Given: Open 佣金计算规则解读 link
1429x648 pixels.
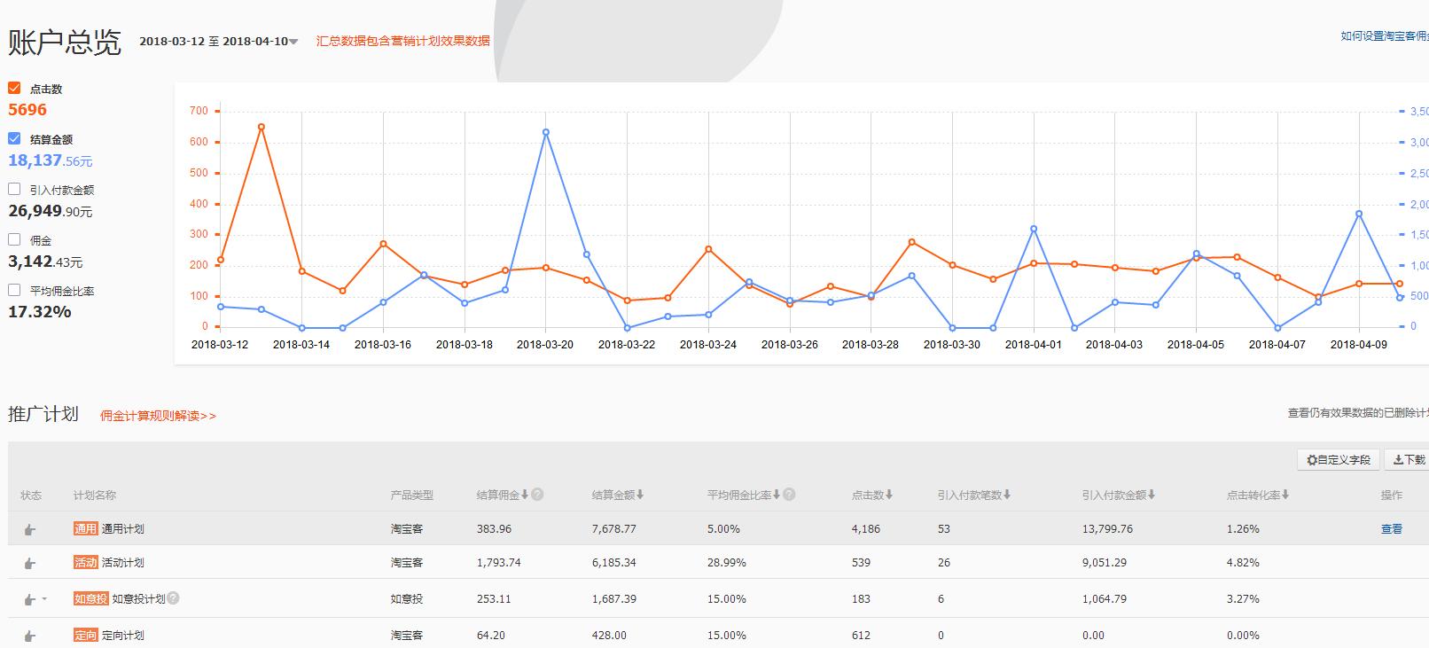Looking at the screenshot, I should 158,416.
